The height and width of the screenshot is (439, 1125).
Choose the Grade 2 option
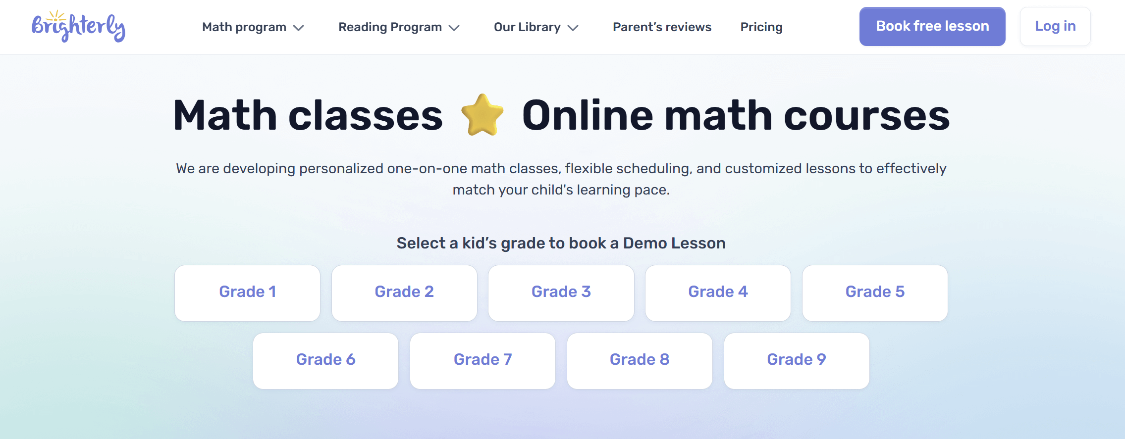point(404,293)
